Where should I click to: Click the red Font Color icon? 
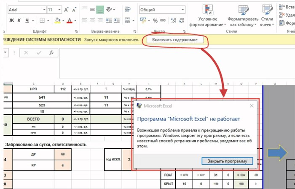(70, 20)
